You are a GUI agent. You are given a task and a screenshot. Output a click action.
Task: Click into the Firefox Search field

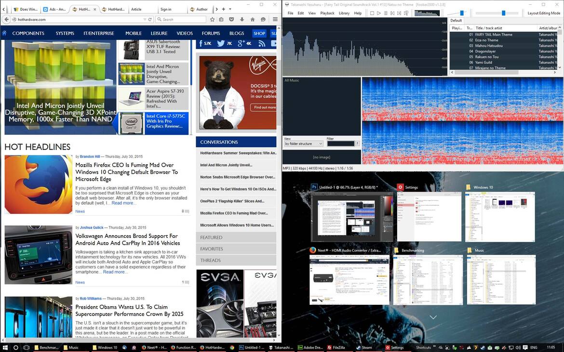pyautogui.click(x=182, y=19)
